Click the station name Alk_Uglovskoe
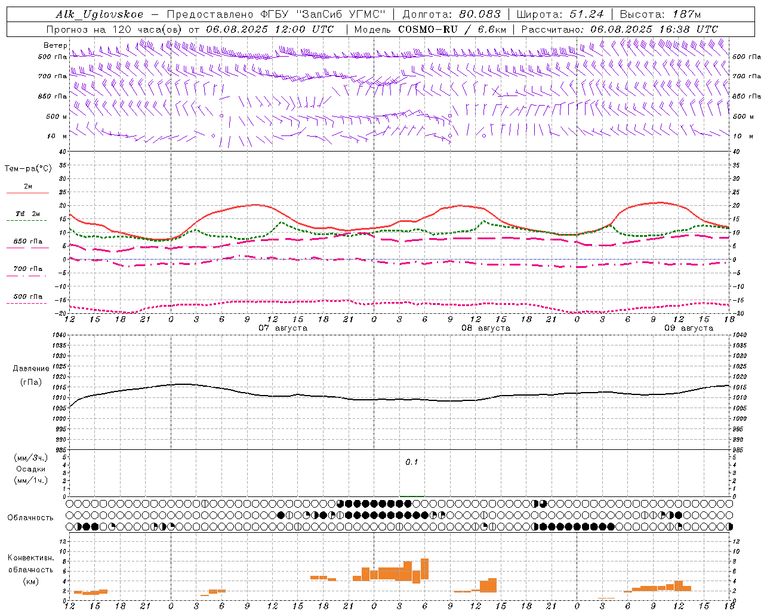The image size is (764, 611). click(100, 14)
